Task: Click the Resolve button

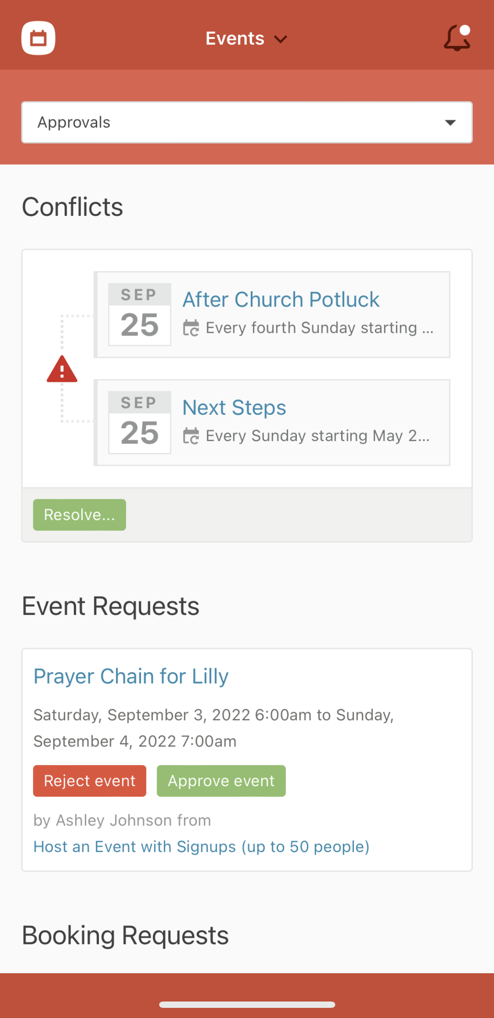Action: 79,515
